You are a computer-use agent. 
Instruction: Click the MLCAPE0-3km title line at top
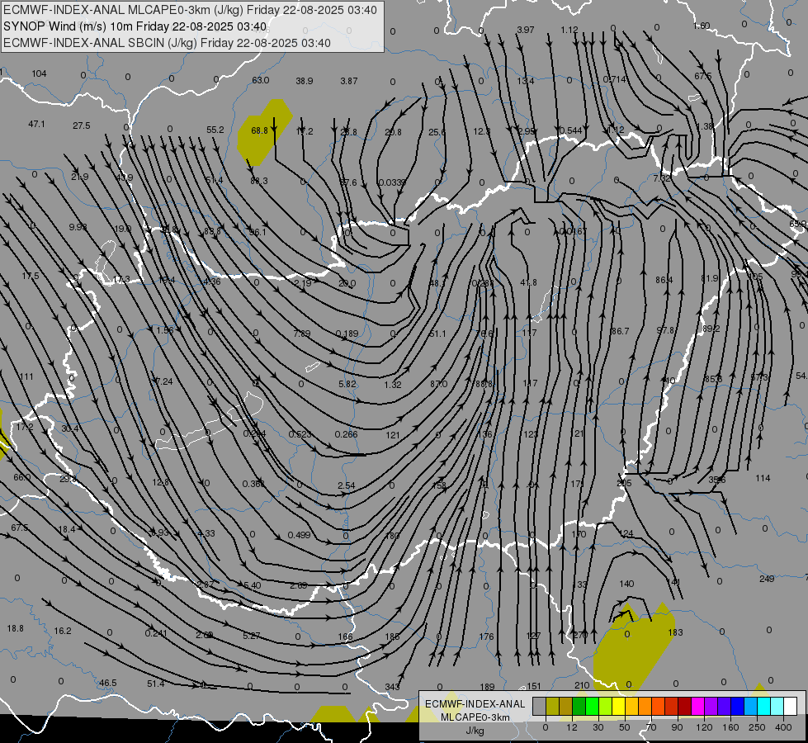(x=190, y=10)
